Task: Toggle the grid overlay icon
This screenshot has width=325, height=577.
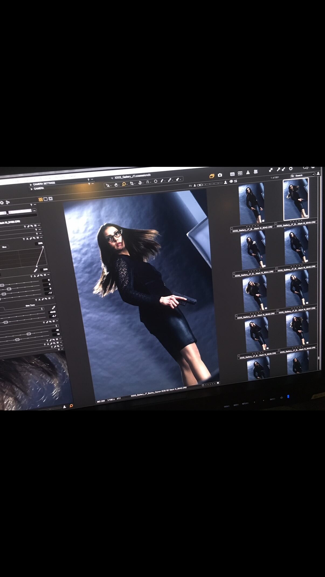Action: 255,172
